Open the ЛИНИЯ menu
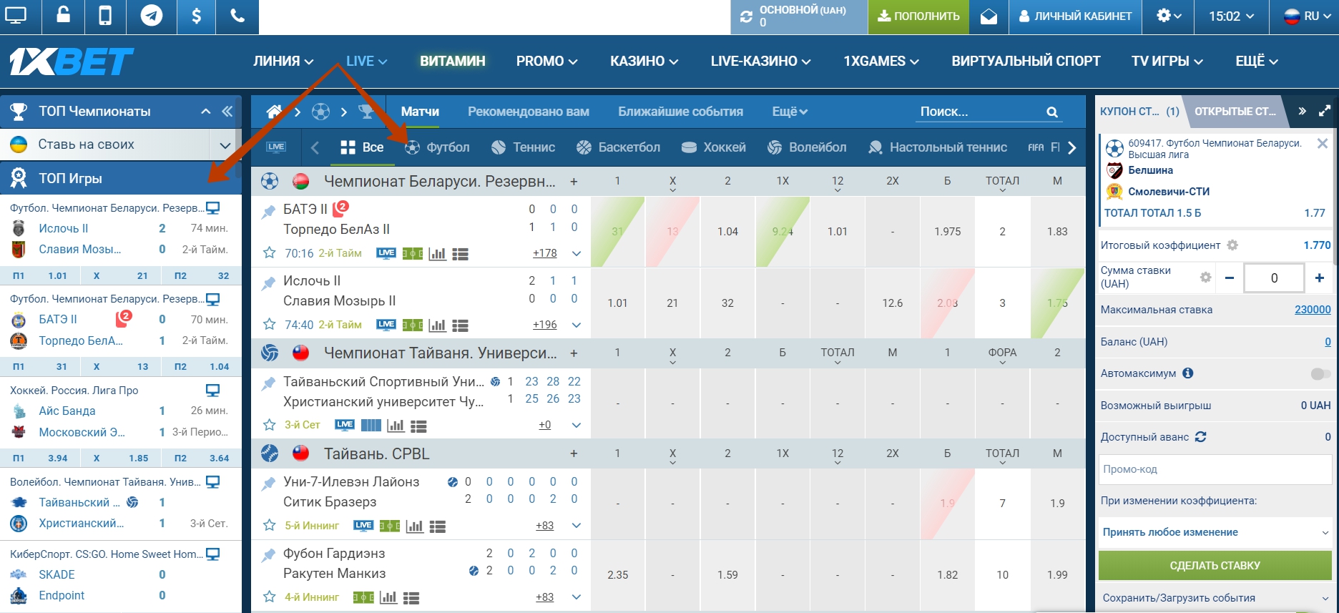 283,62
